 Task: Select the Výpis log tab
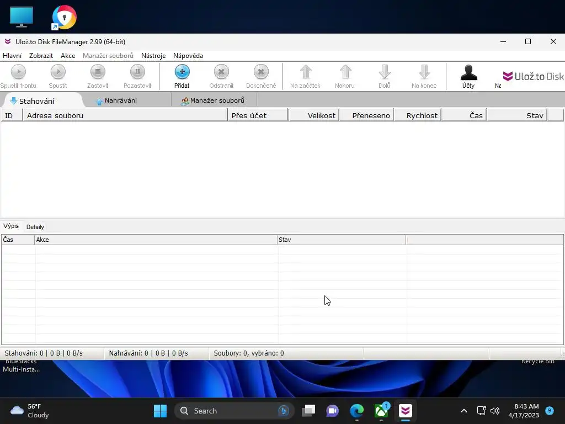click(x=11, y=226)
